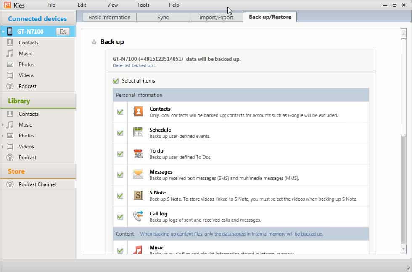Click the scrollbar down arrow
Viewport: 412px width, 272px height.
pyautogui.click(x=404, y=249)
